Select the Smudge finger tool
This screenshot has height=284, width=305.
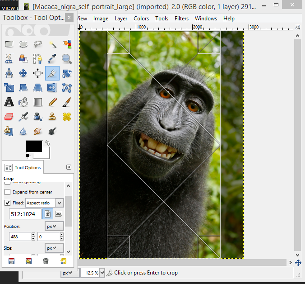(38, 131)
